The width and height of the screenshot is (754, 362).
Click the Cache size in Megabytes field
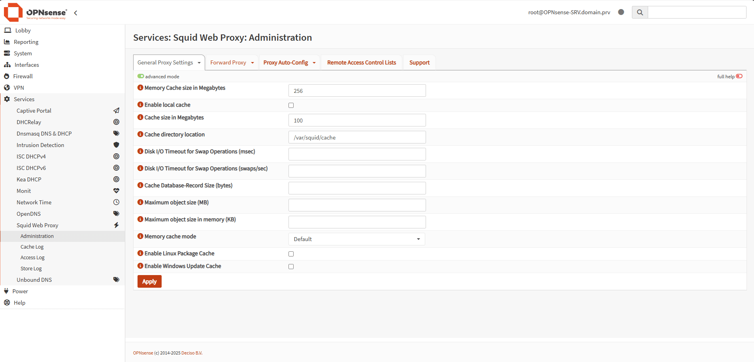point(357,120)
